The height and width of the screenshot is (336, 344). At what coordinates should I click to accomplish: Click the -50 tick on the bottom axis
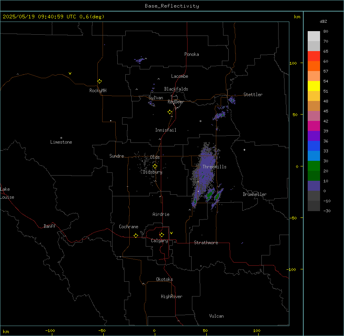(102, 331)
